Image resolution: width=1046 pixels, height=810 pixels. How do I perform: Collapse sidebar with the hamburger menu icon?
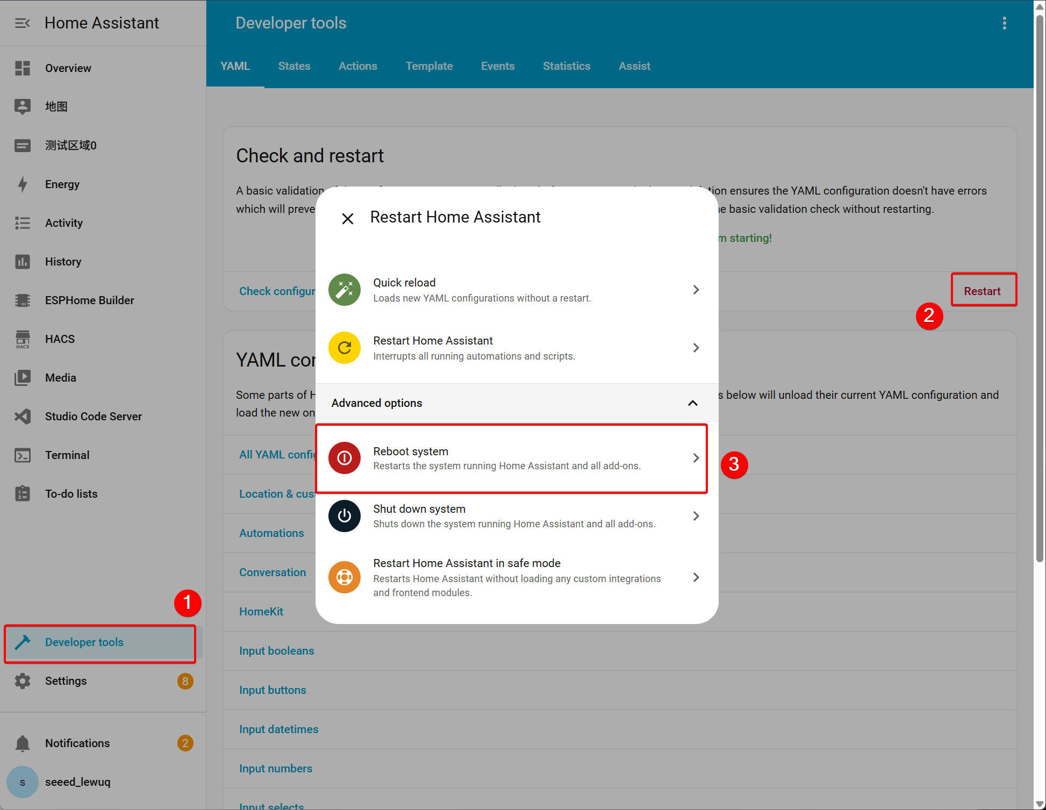(23, 23)
